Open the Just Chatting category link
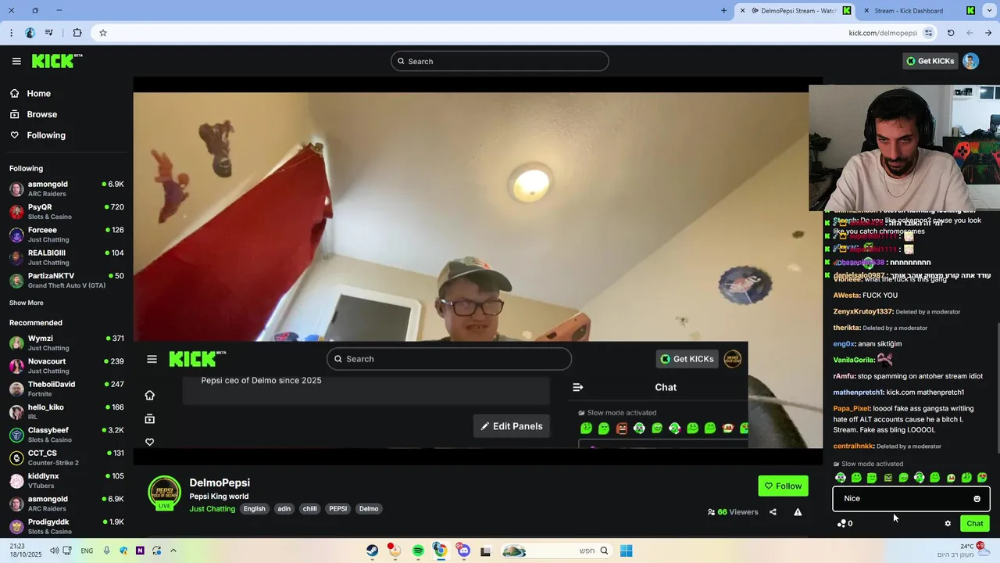Screen dimensions: 1000x563 point(212,508)
